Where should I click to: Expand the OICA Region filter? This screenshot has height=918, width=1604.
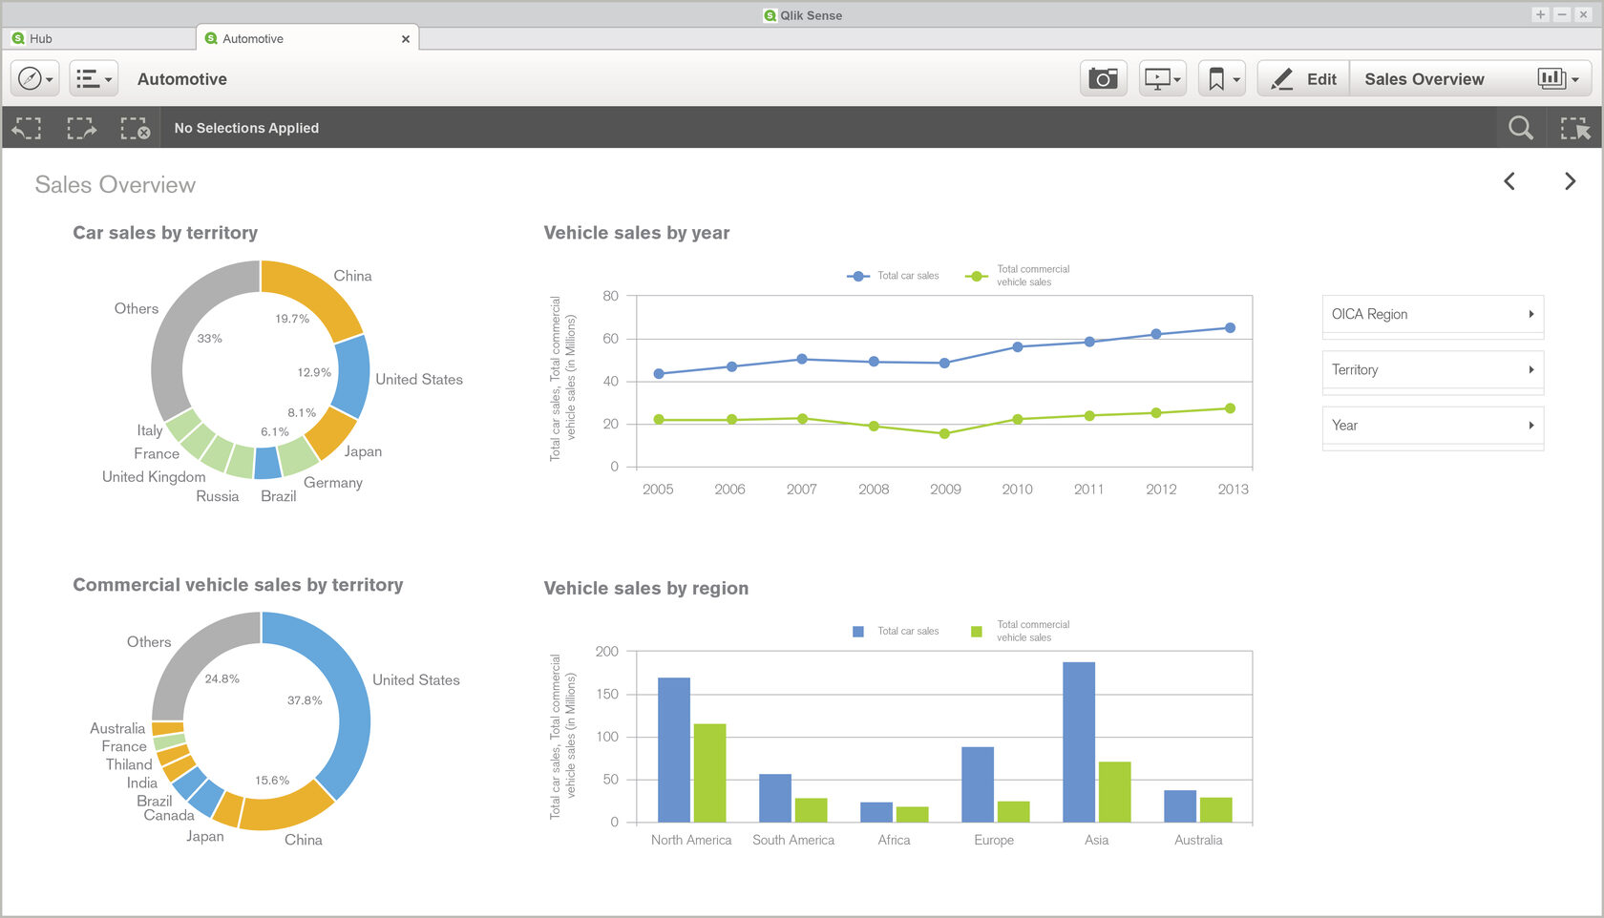[1432, 314]
